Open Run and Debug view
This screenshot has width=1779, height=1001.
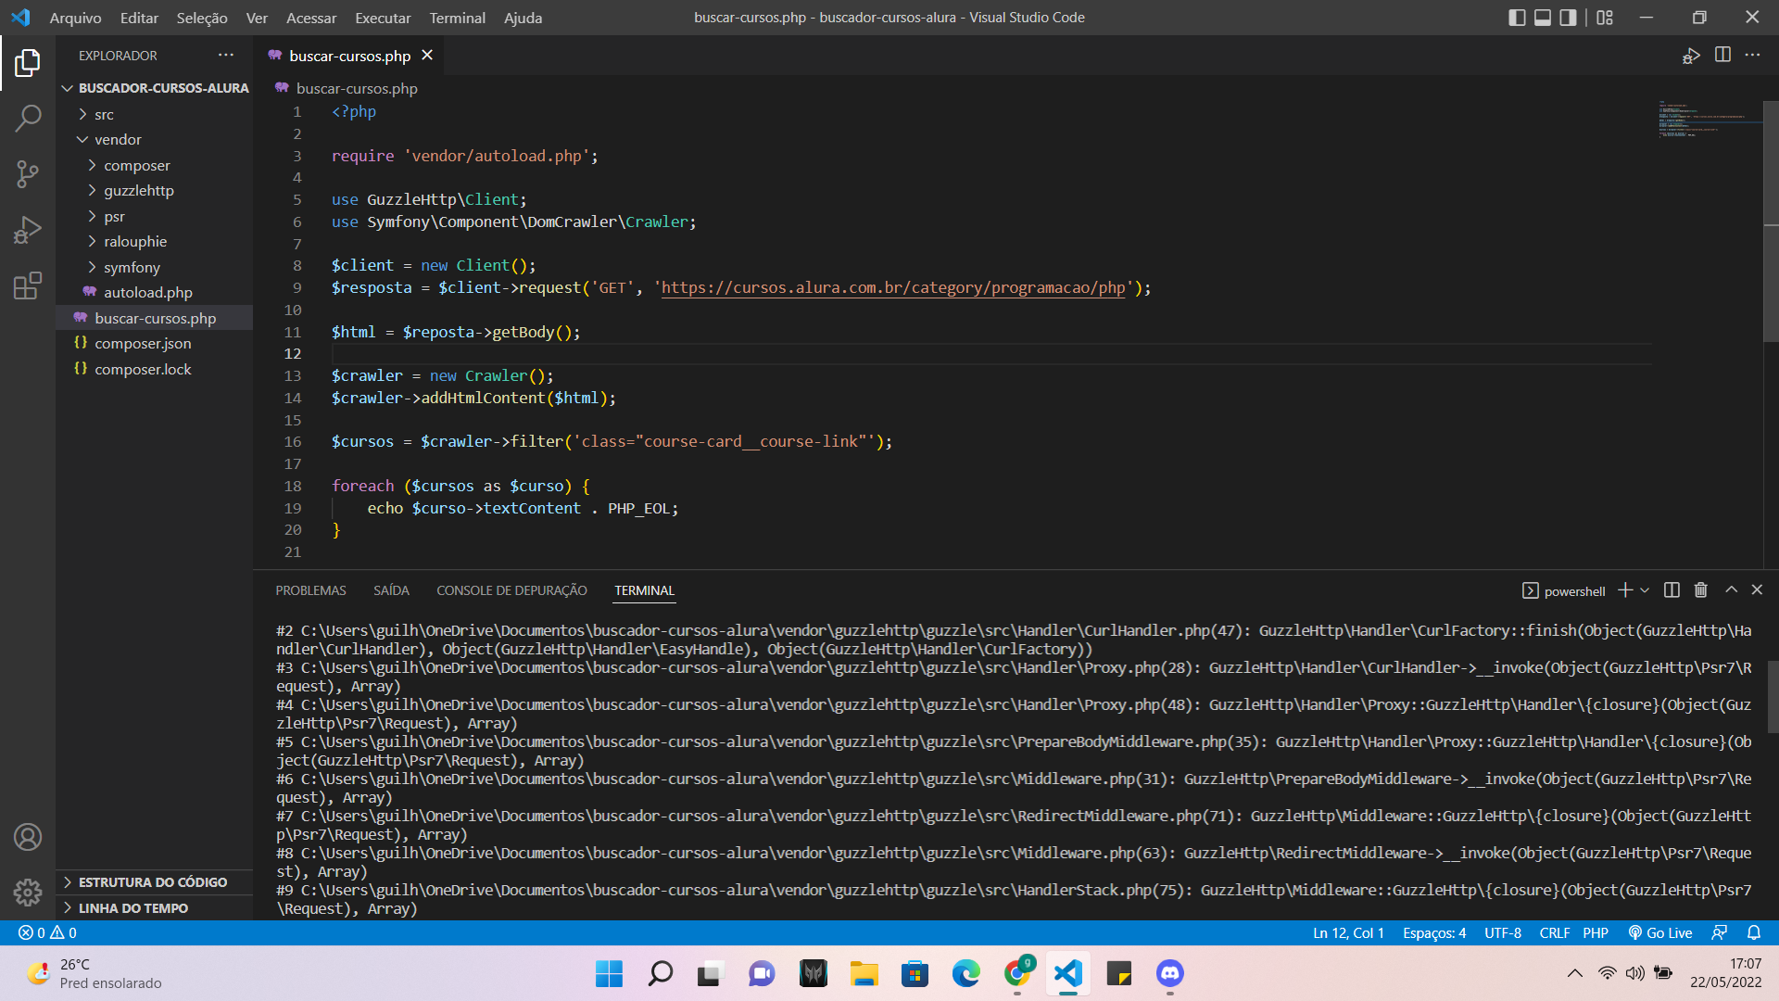(x=28, y=229)
